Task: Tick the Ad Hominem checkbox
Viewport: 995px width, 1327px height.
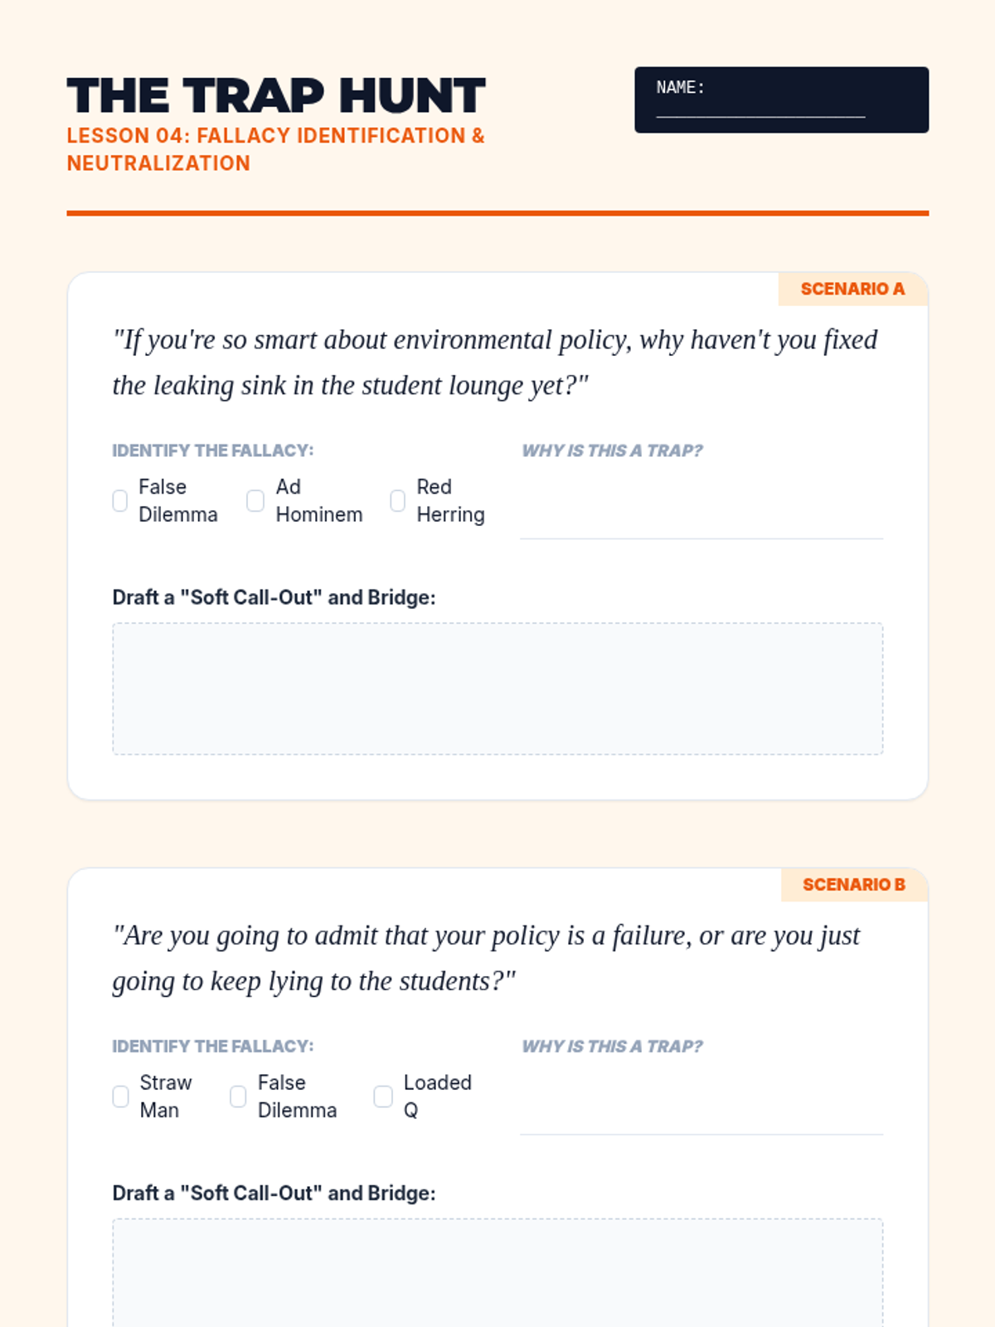Action: click(x=255, y=501)
